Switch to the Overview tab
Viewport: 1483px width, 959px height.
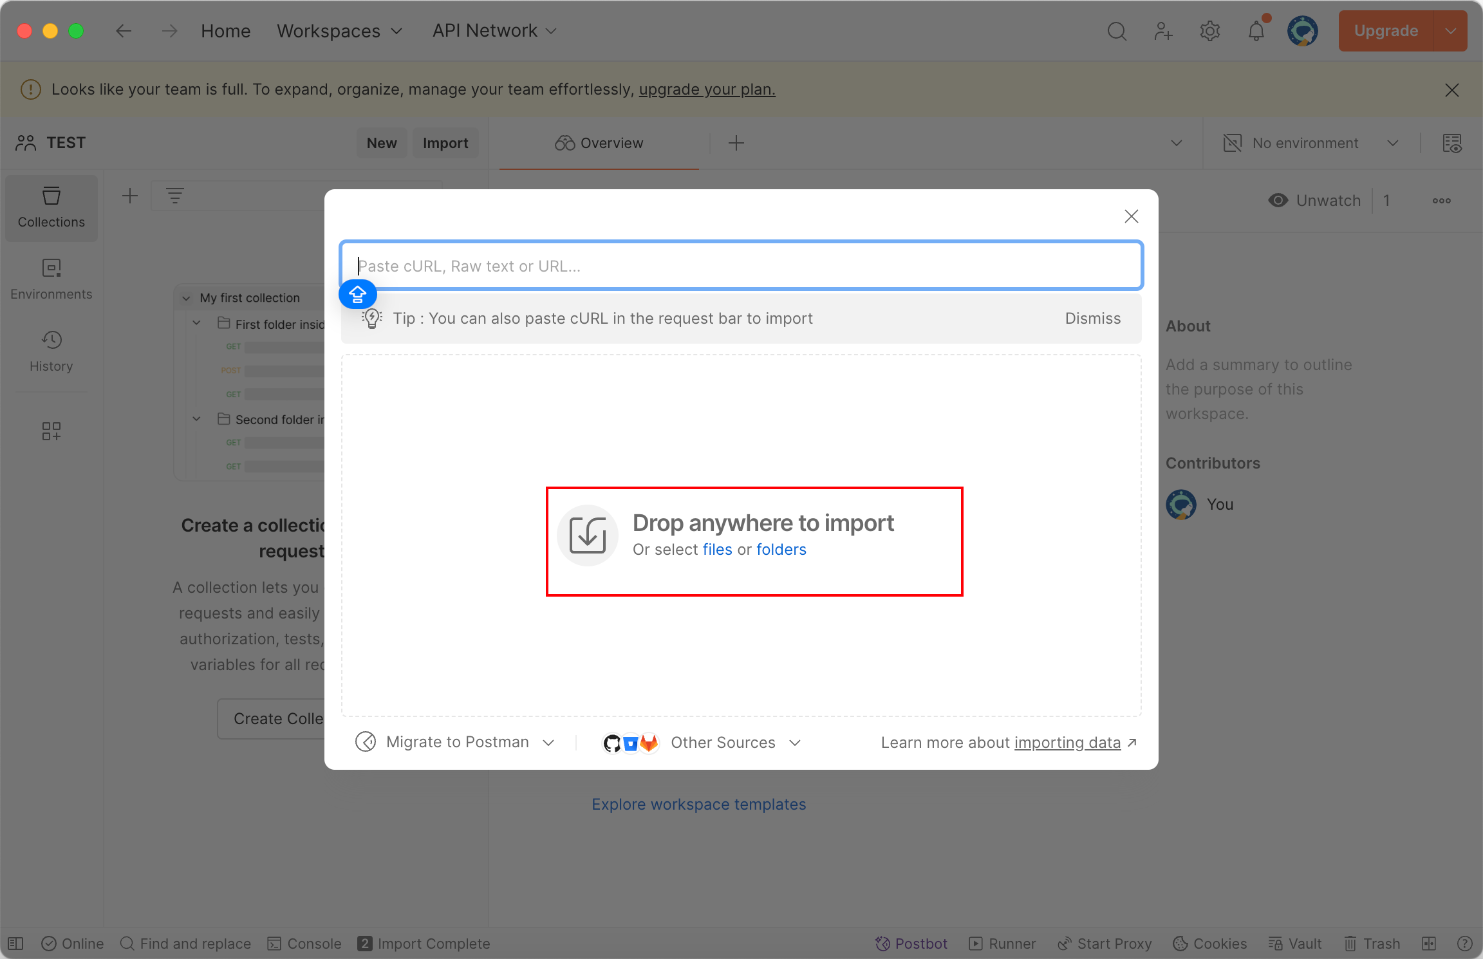(599, 143)
